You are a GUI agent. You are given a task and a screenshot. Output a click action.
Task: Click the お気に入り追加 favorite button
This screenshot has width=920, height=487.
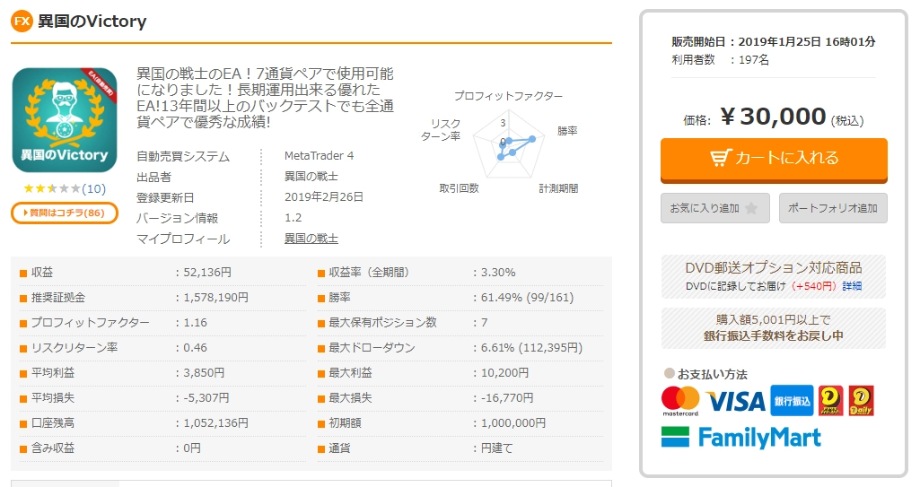pos(714,208)
